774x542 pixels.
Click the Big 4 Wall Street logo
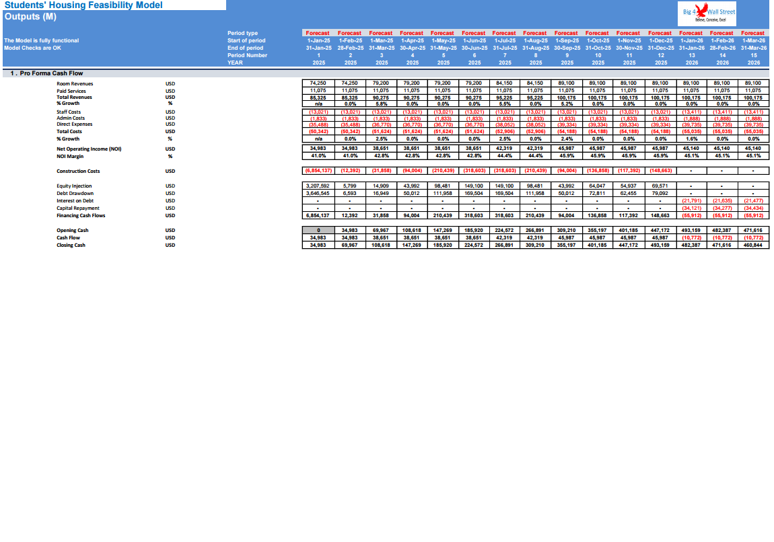pos(707,14)
